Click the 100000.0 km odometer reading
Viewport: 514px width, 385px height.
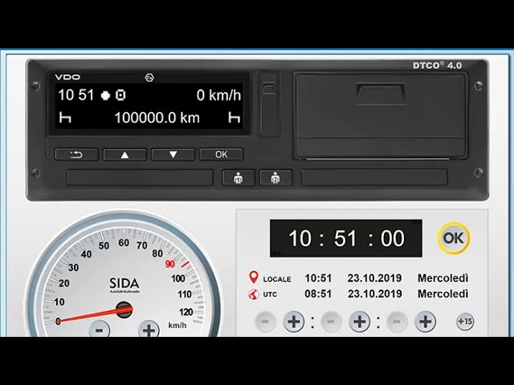coord(157,118)
